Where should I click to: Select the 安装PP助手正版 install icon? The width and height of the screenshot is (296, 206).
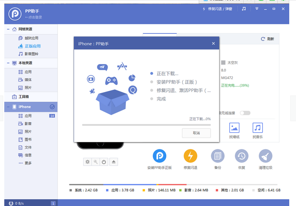(159, 156)
